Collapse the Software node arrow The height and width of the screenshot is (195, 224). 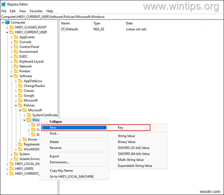(x=12, y=76)
